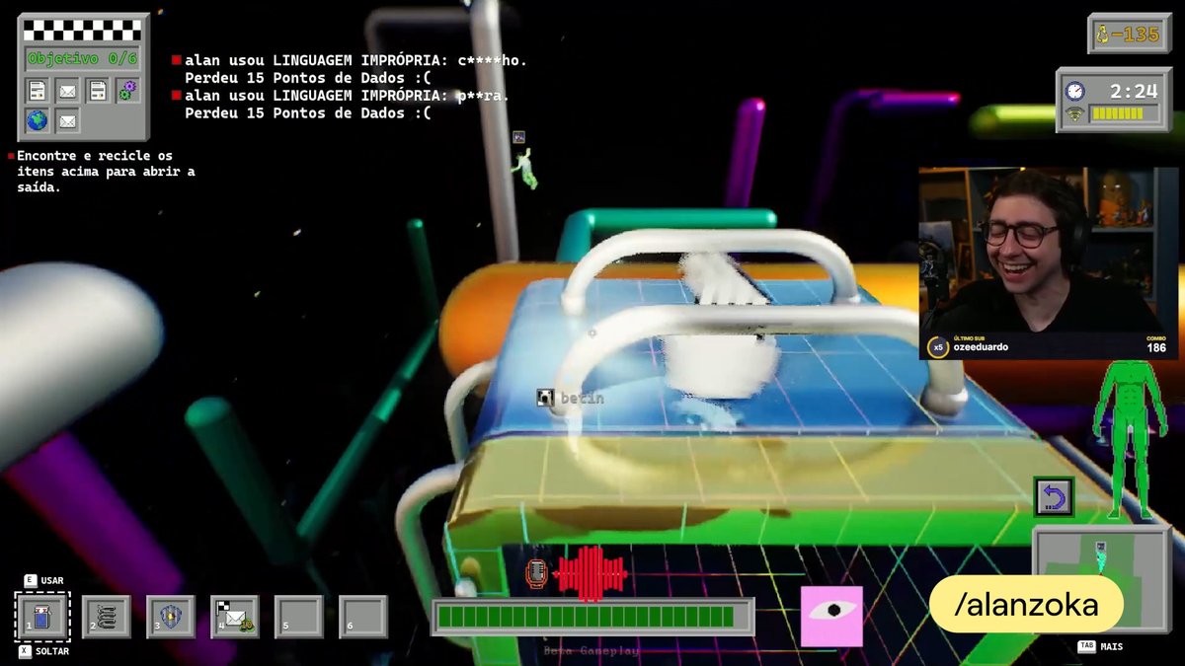Click the wifi signal icon
Screen dimensions: 1185x666
point(1074,114)
